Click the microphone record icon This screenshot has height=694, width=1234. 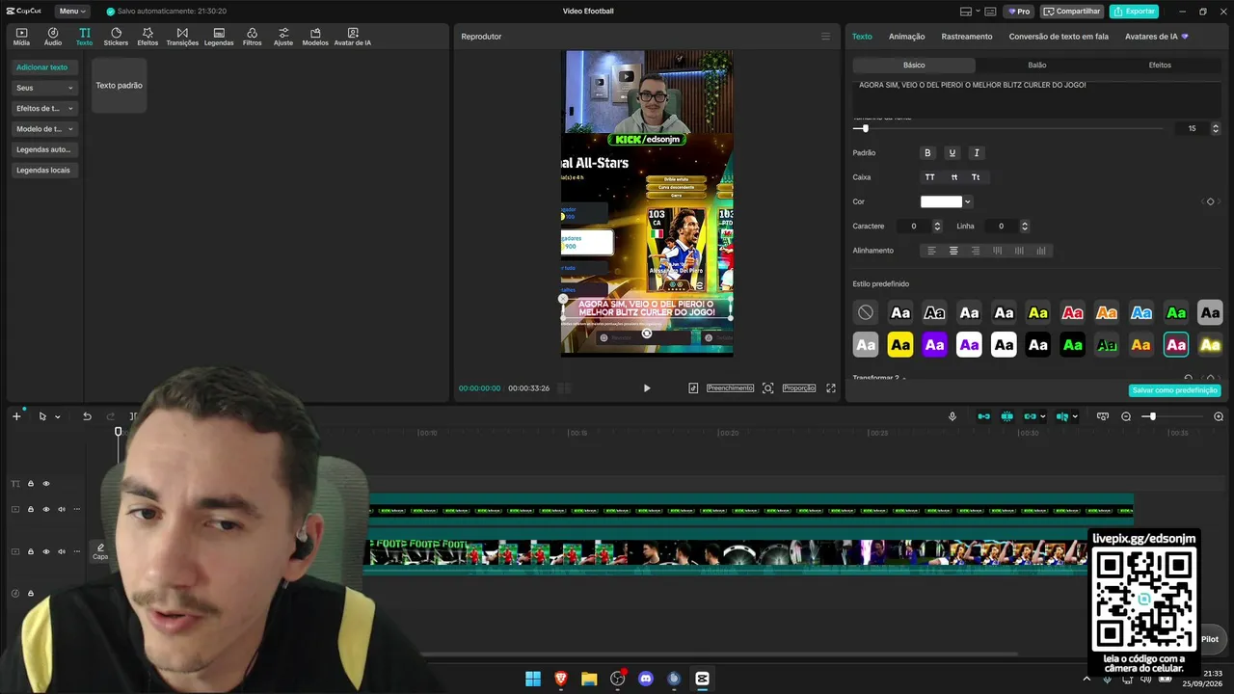point(952,416)
